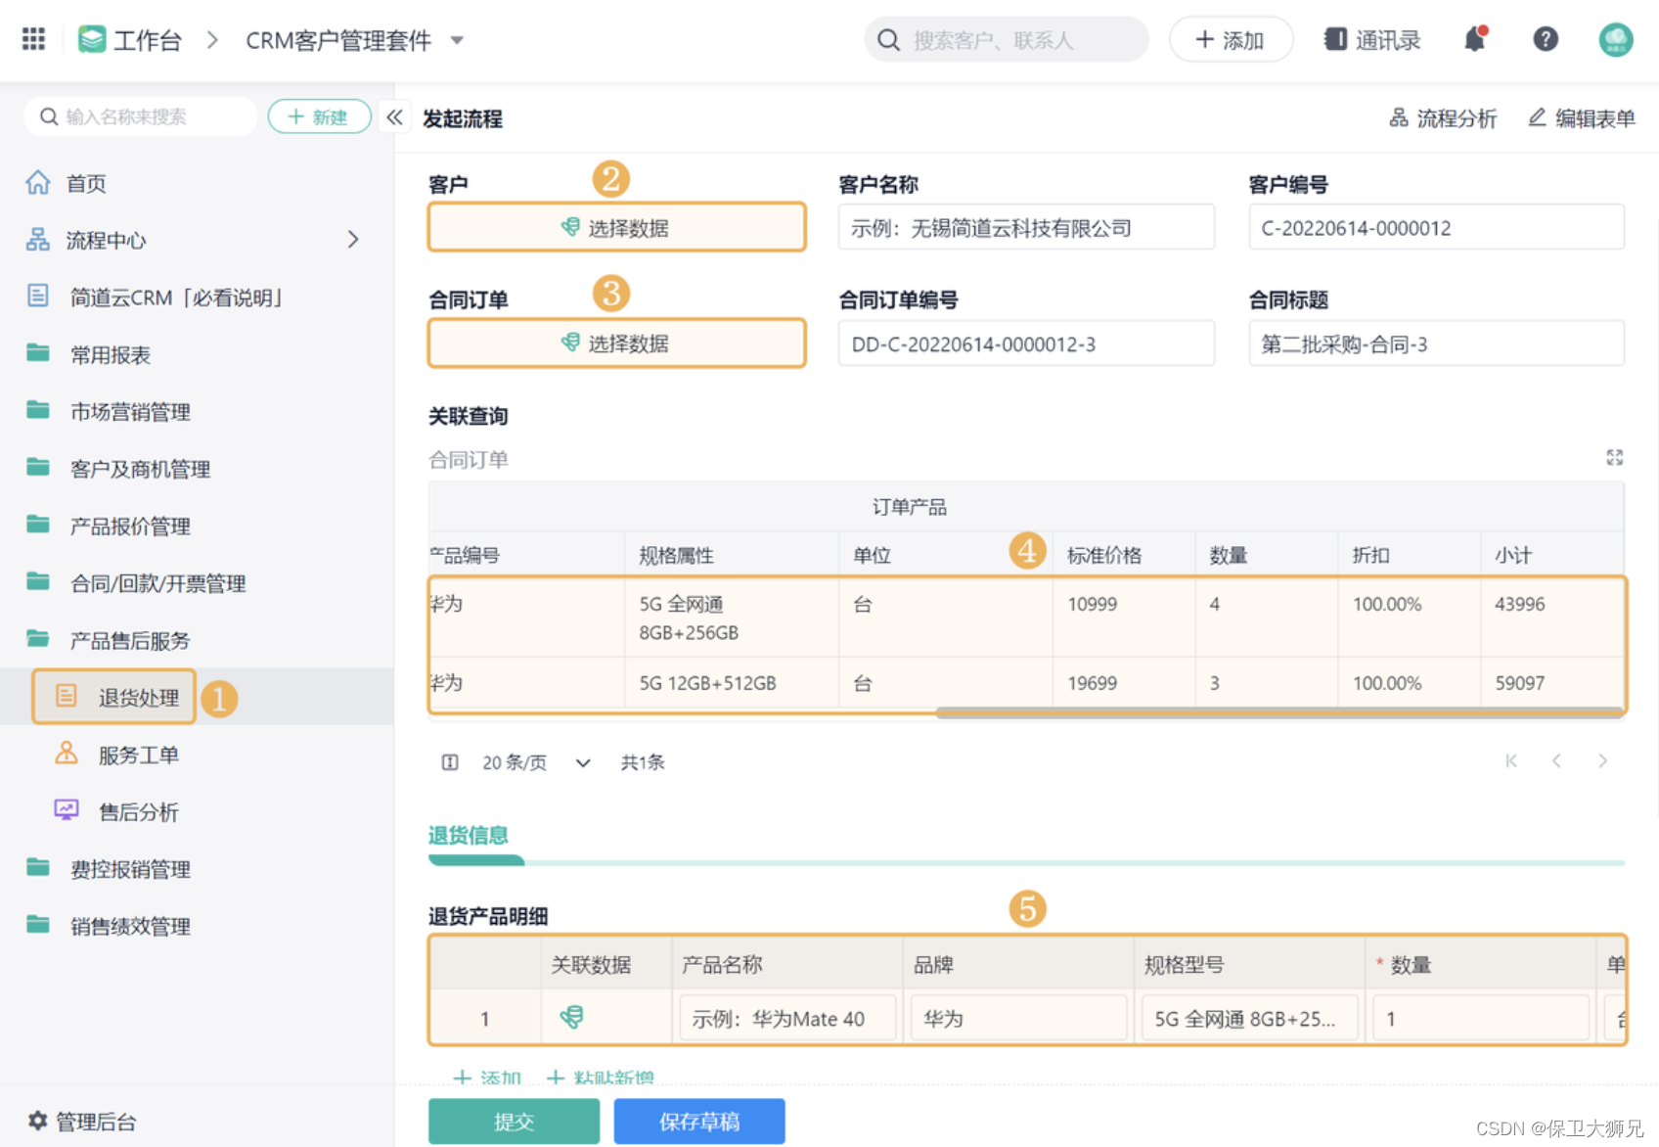The image size is (1659, 1147).
Task: Open the notification bell icon
Action: (1475, 39)
